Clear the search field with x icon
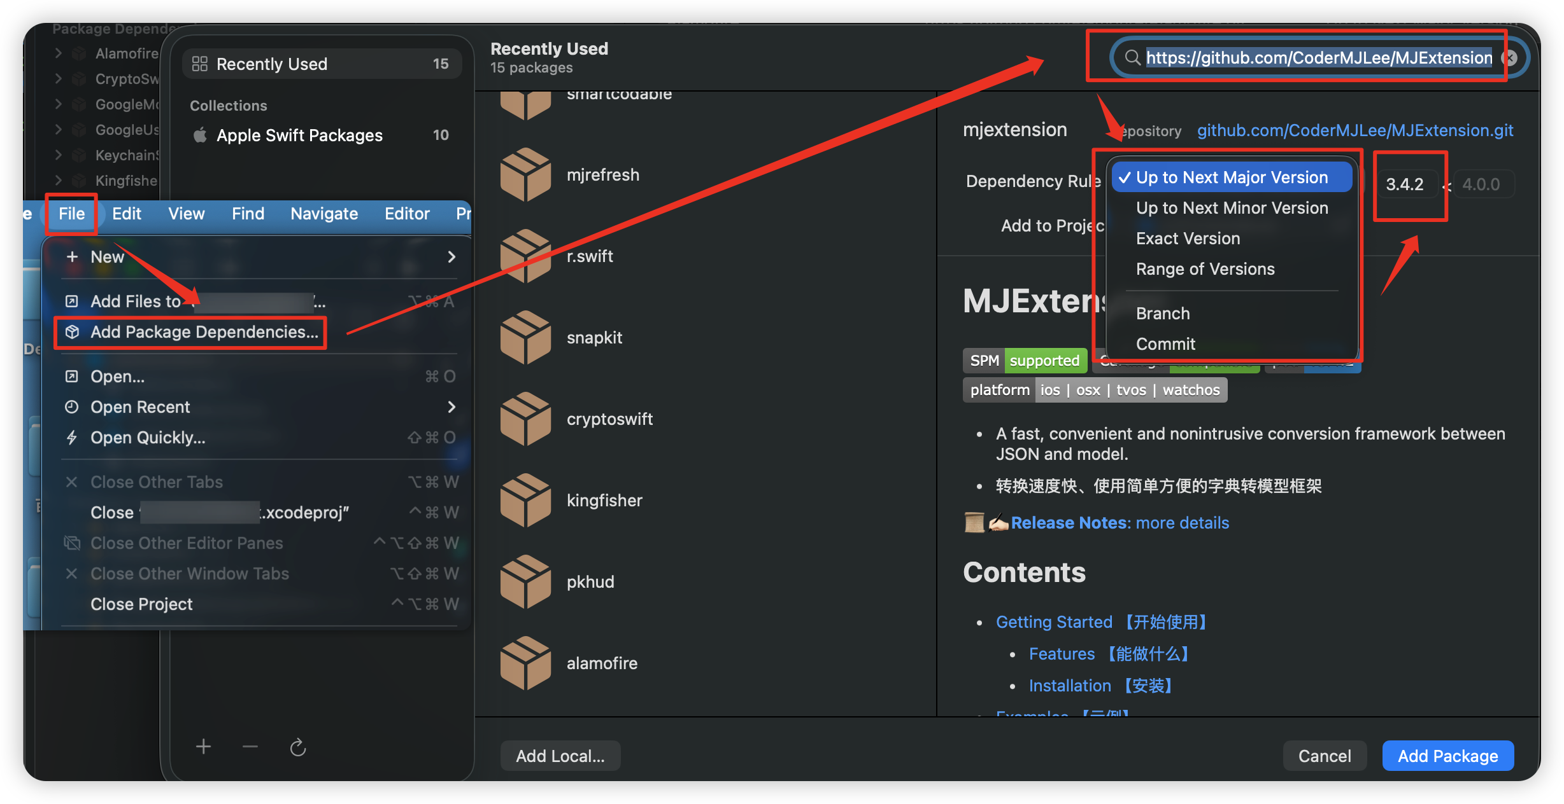The width and height of the screenshot is (1564, 804). (1510, 58)
